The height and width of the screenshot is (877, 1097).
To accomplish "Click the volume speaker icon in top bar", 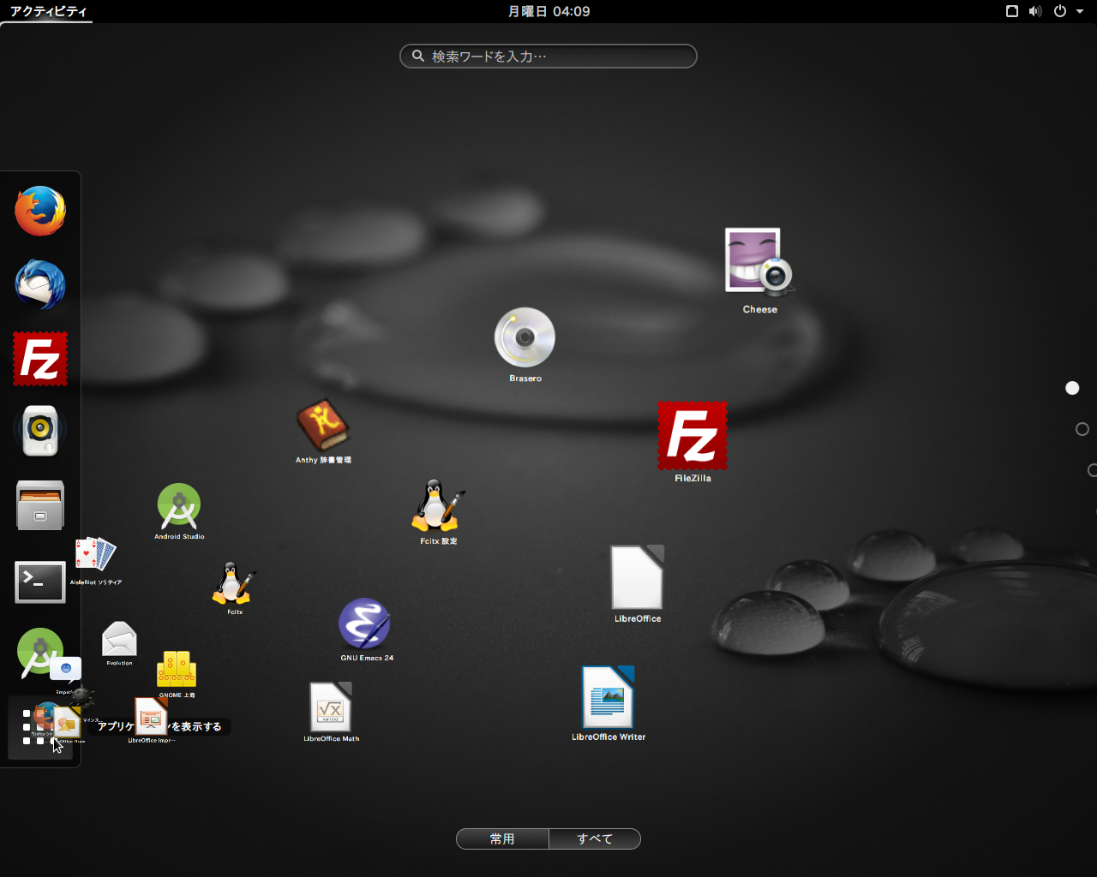I will click(1035, 11).
